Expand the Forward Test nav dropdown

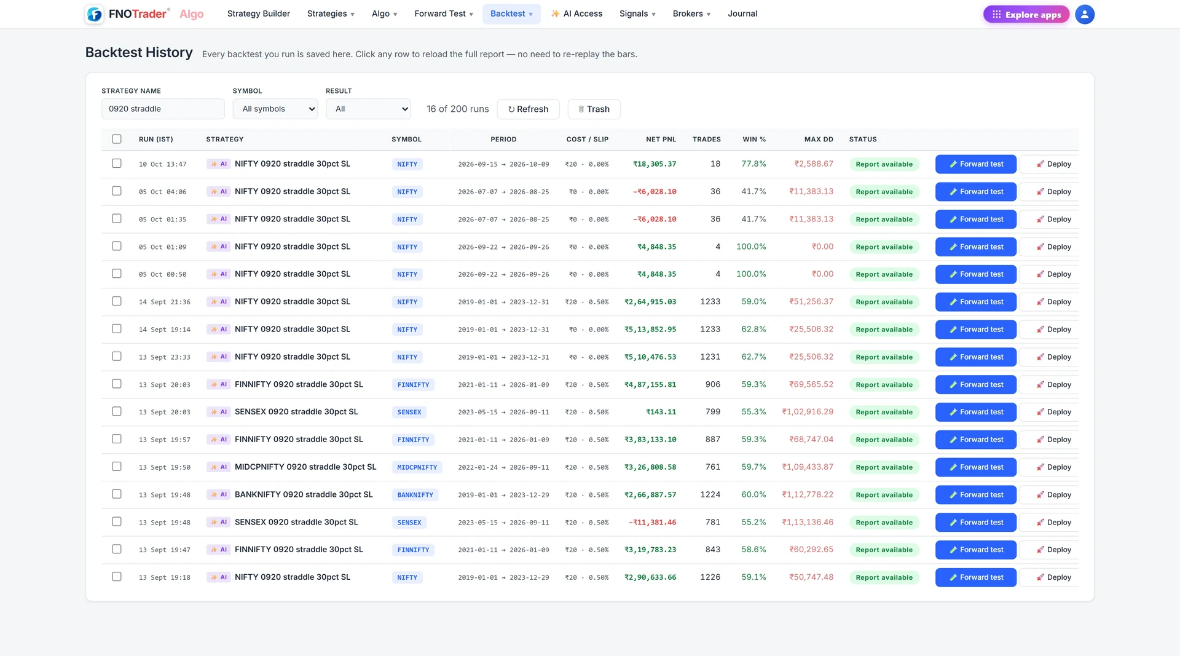(444, 14)
